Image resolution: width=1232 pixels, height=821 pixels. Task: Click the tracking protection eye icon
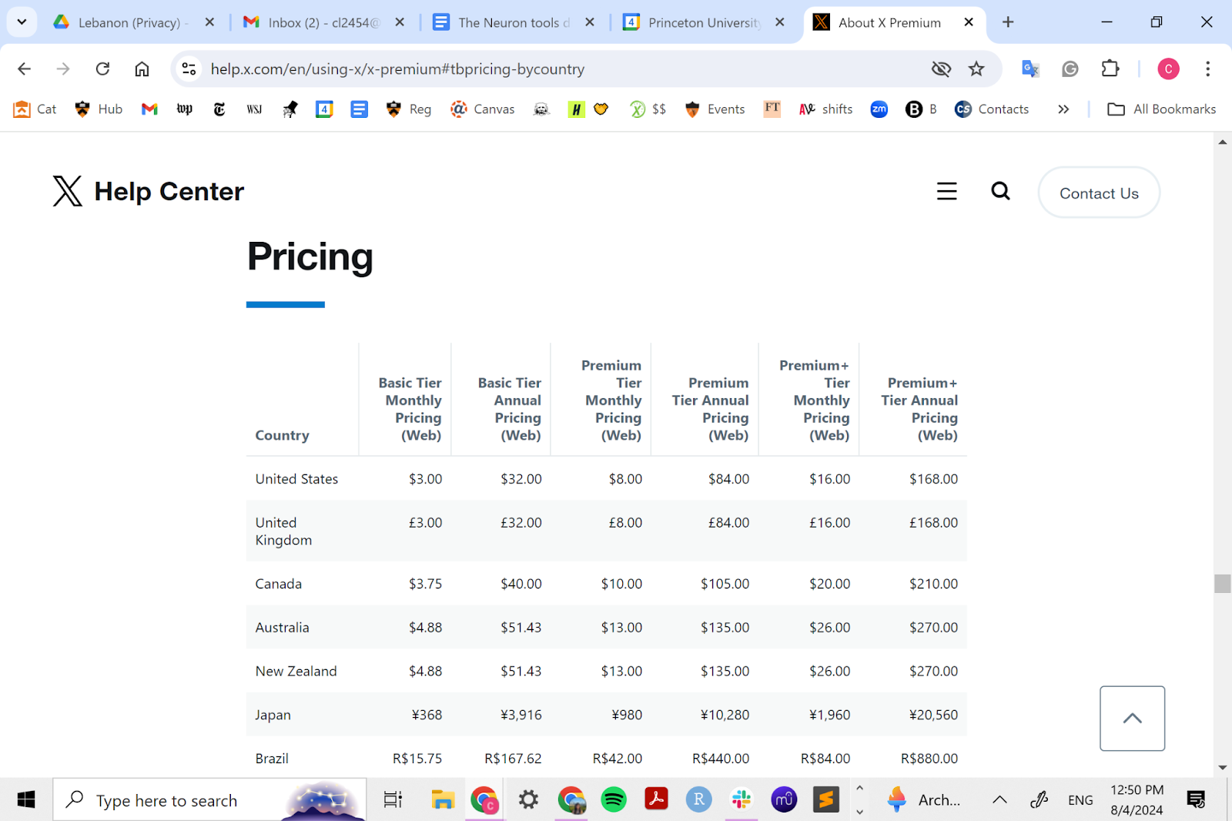(941, 69)
